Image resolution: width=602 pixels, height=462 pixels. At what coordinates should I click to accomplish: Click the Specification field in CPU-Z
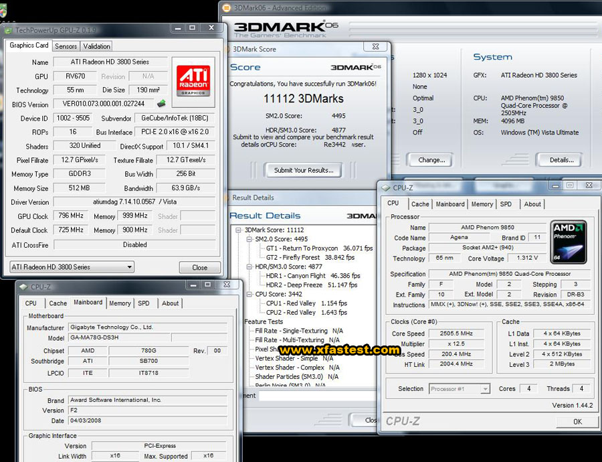click(x=510, y=274)
